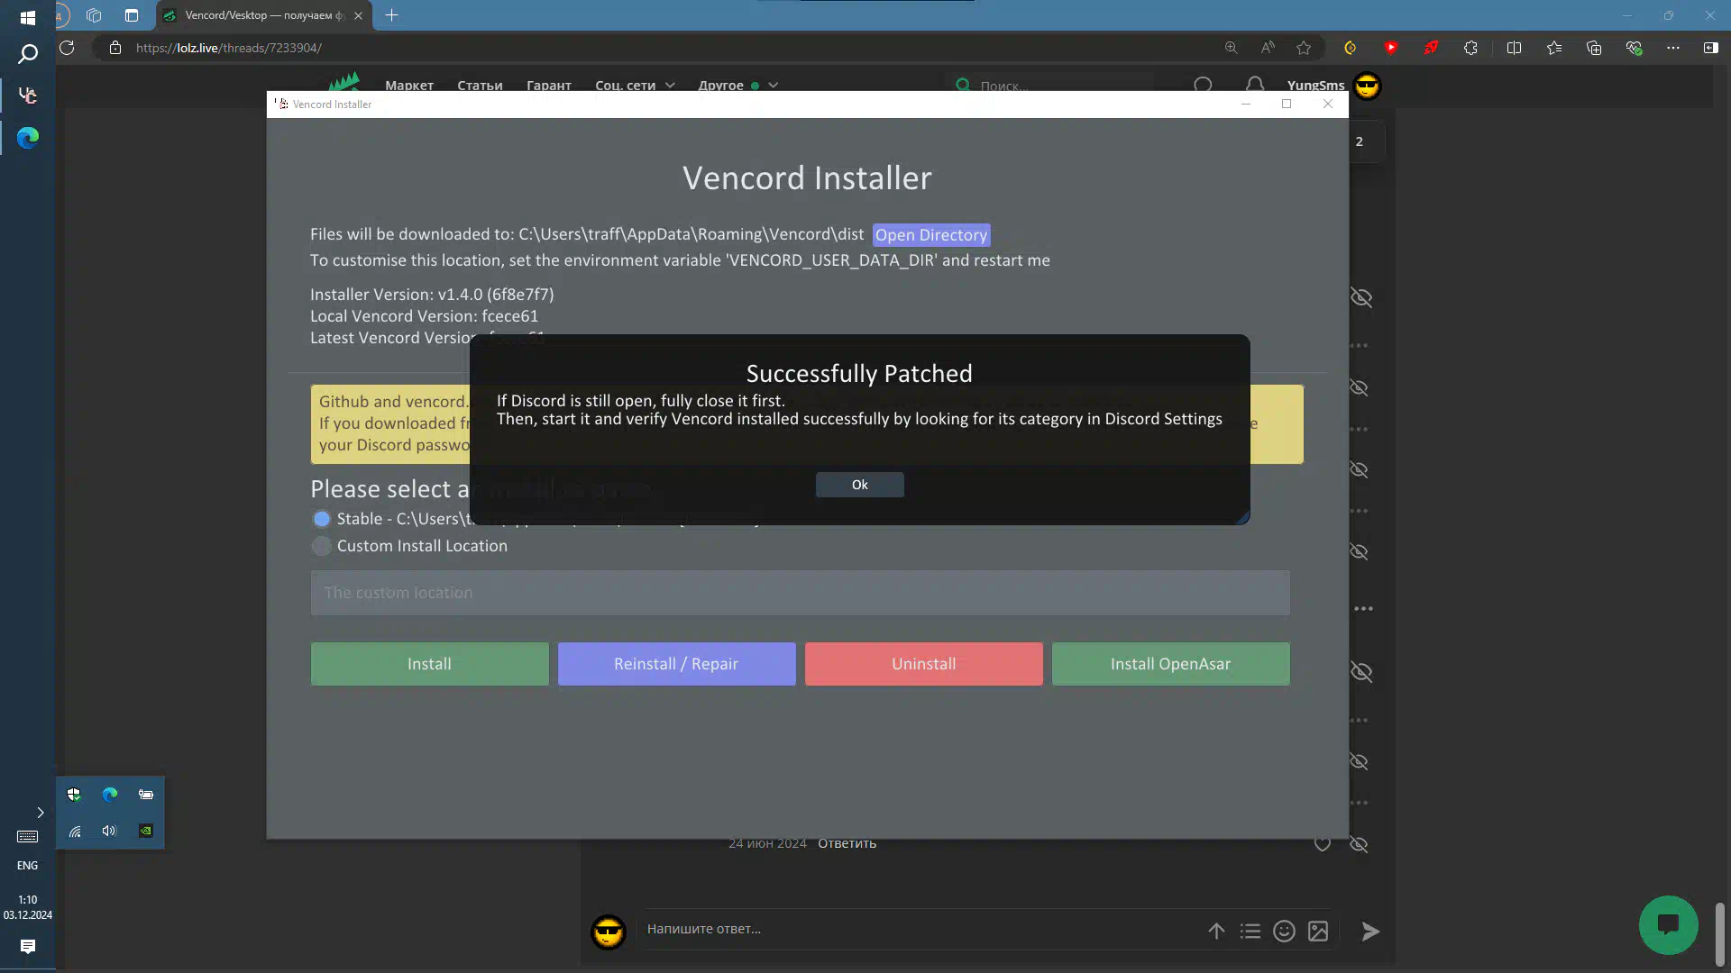Click the Read aloud icon
The image size is (1731, 973).
1268,48
